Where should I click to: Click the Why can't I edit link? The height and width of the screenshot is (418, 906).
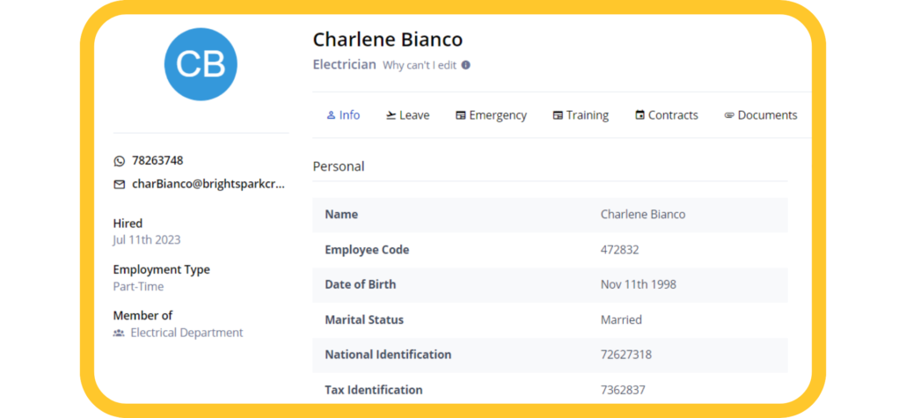pos(420,65)
